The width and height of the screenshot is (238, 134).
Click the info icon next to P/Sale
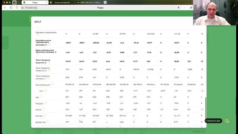click(x=44, y=109)
